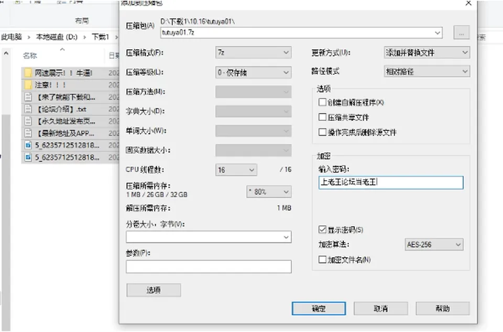The width and height of the screenshot is (503, 332).
Task: Focus the 输入密码 field
Action: pyautogui.click(x=391, y=182)
